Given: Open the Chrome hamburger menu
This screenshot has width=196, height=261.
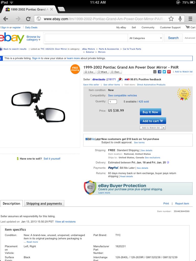Looking at the screenshot, I should 190,19.
